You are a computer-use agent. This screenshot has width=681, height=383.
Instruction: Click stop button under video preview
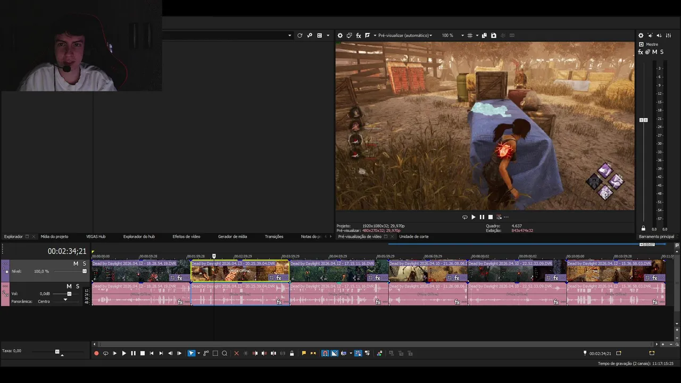[x=491, y=217]
